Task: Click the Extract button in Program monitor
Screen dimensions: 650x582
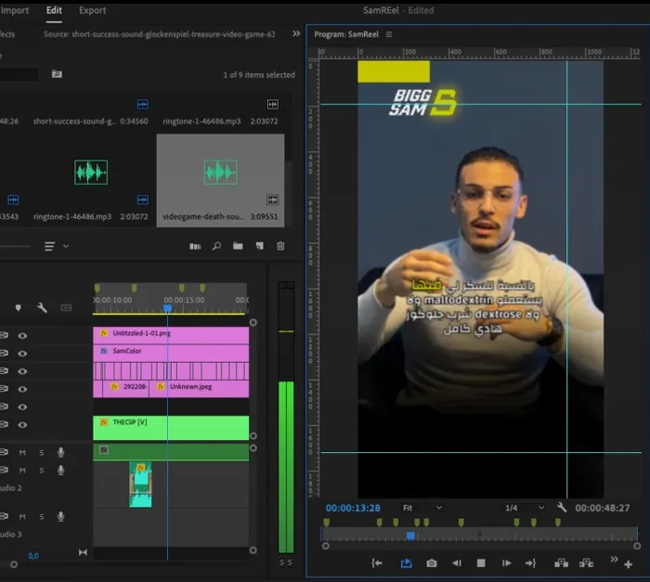Action: 586,563
